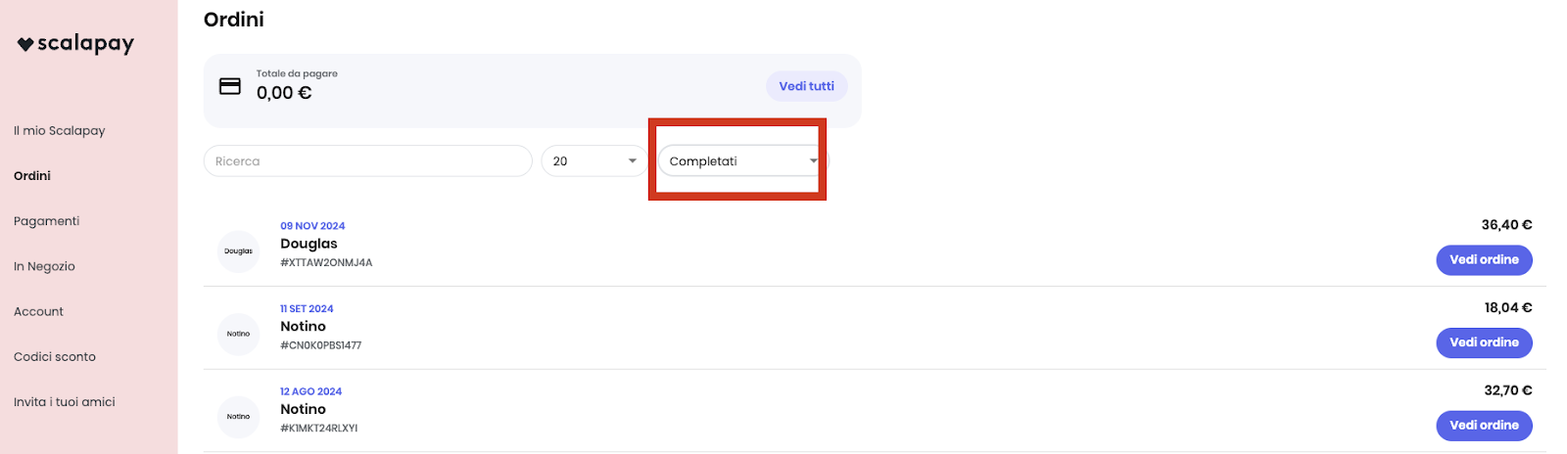Open the Pagamenti section

pyautogui.click(x=47, y=221)
